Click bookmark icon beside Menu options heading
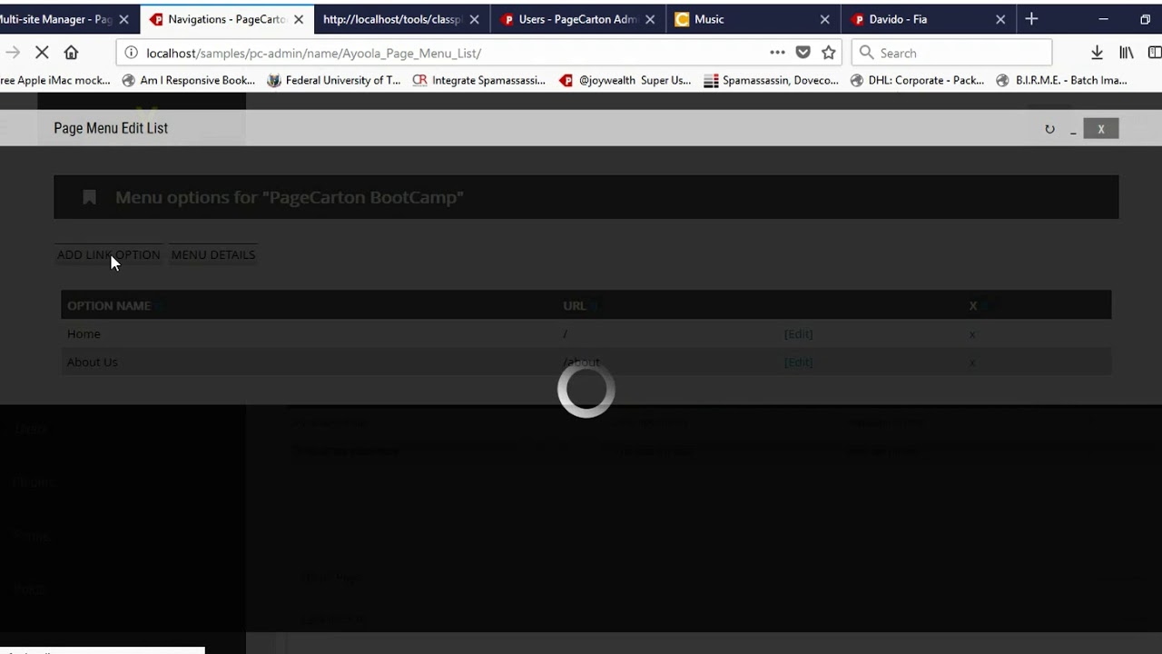Image resolution: width=1162 pixels, height=654 pixels. tap(89, 197)
